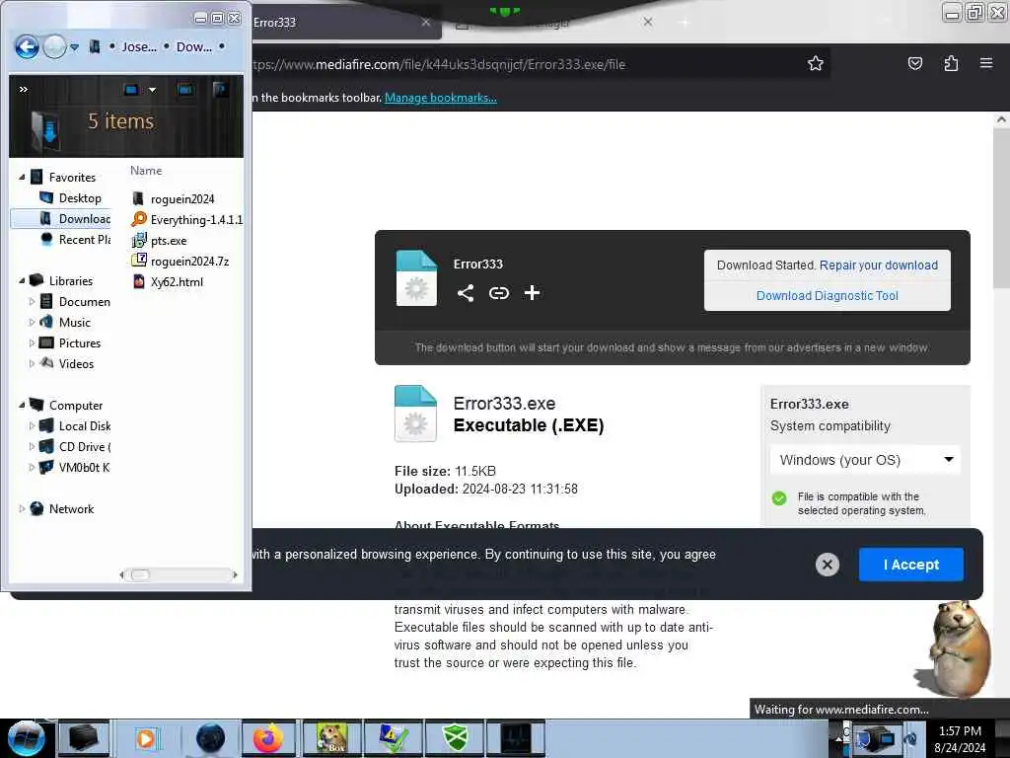
Task: Open the dark monitor graph taskbar icon
Action: point(515,738)
